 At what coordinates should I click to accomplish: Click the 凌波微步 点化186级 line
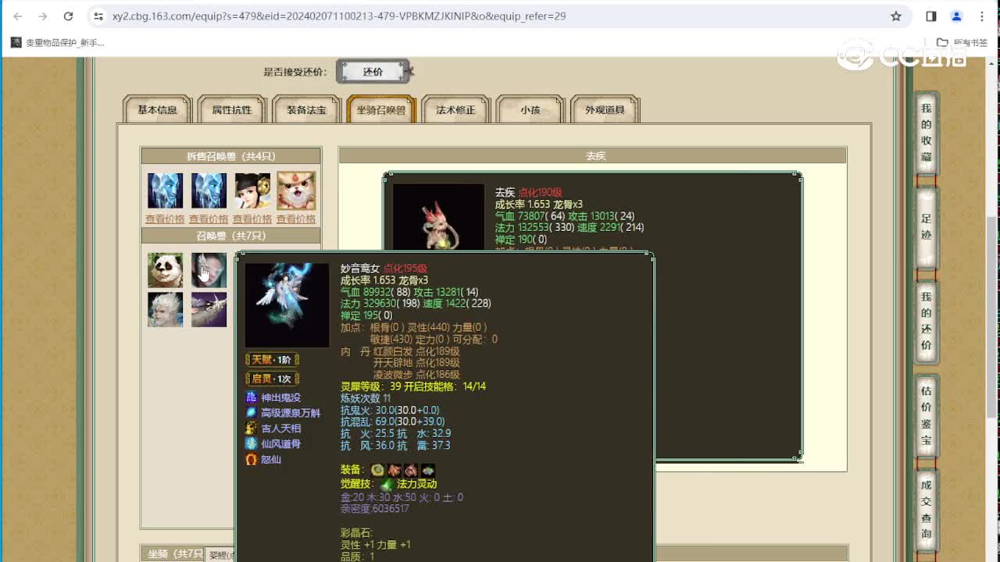(x=416, y=375)
